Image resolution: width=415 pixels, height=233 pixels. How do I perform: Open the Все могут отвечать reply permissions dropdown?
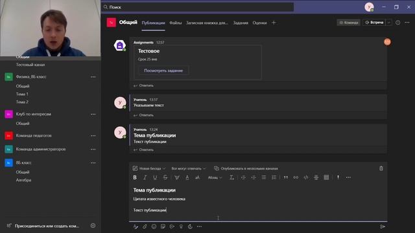189,168
